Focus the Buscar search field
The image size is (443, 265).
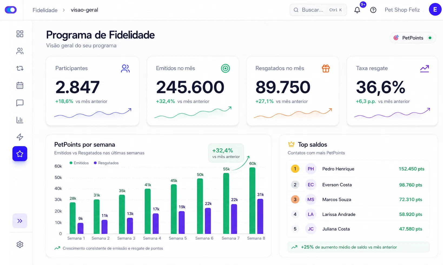[318, 10]
